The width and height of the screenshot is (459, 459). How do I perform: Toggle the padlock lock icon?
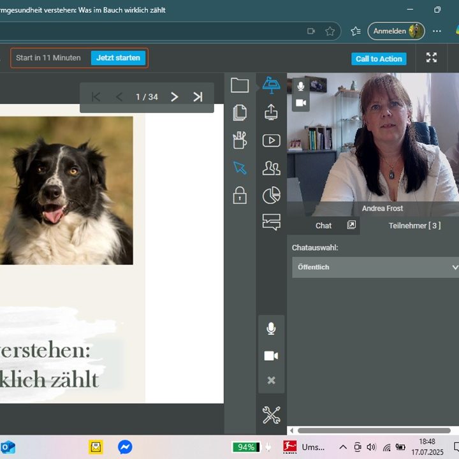[240, 195]
